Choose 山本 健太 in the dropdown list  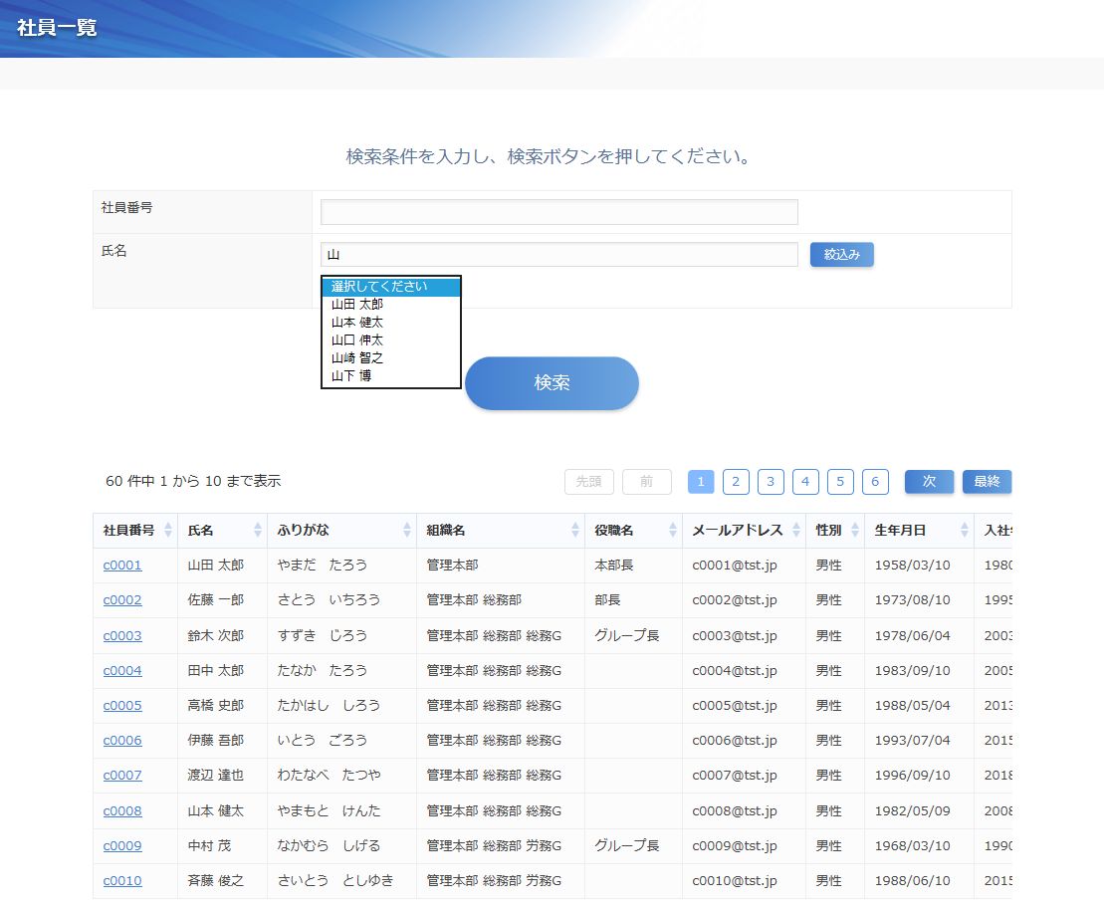(357, 323)
